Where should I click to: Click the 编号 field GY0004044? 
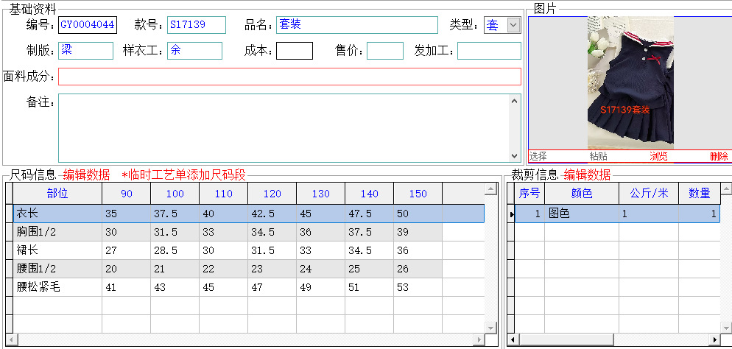pyautogui.click(x=88, y=25)
